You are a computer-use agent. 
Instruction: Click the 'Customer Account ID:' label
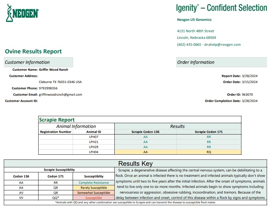point(21,101)
